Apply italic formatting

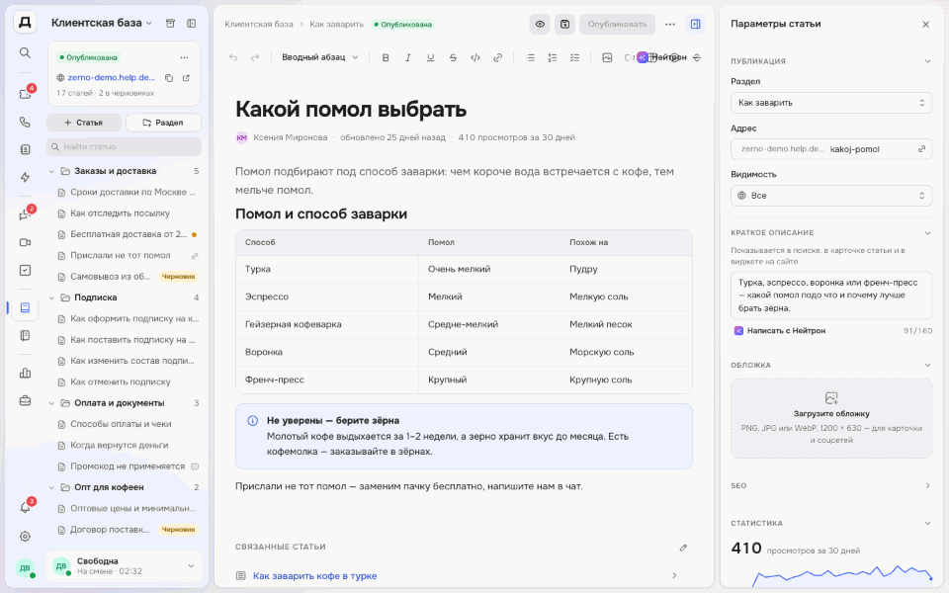[408, 57]
